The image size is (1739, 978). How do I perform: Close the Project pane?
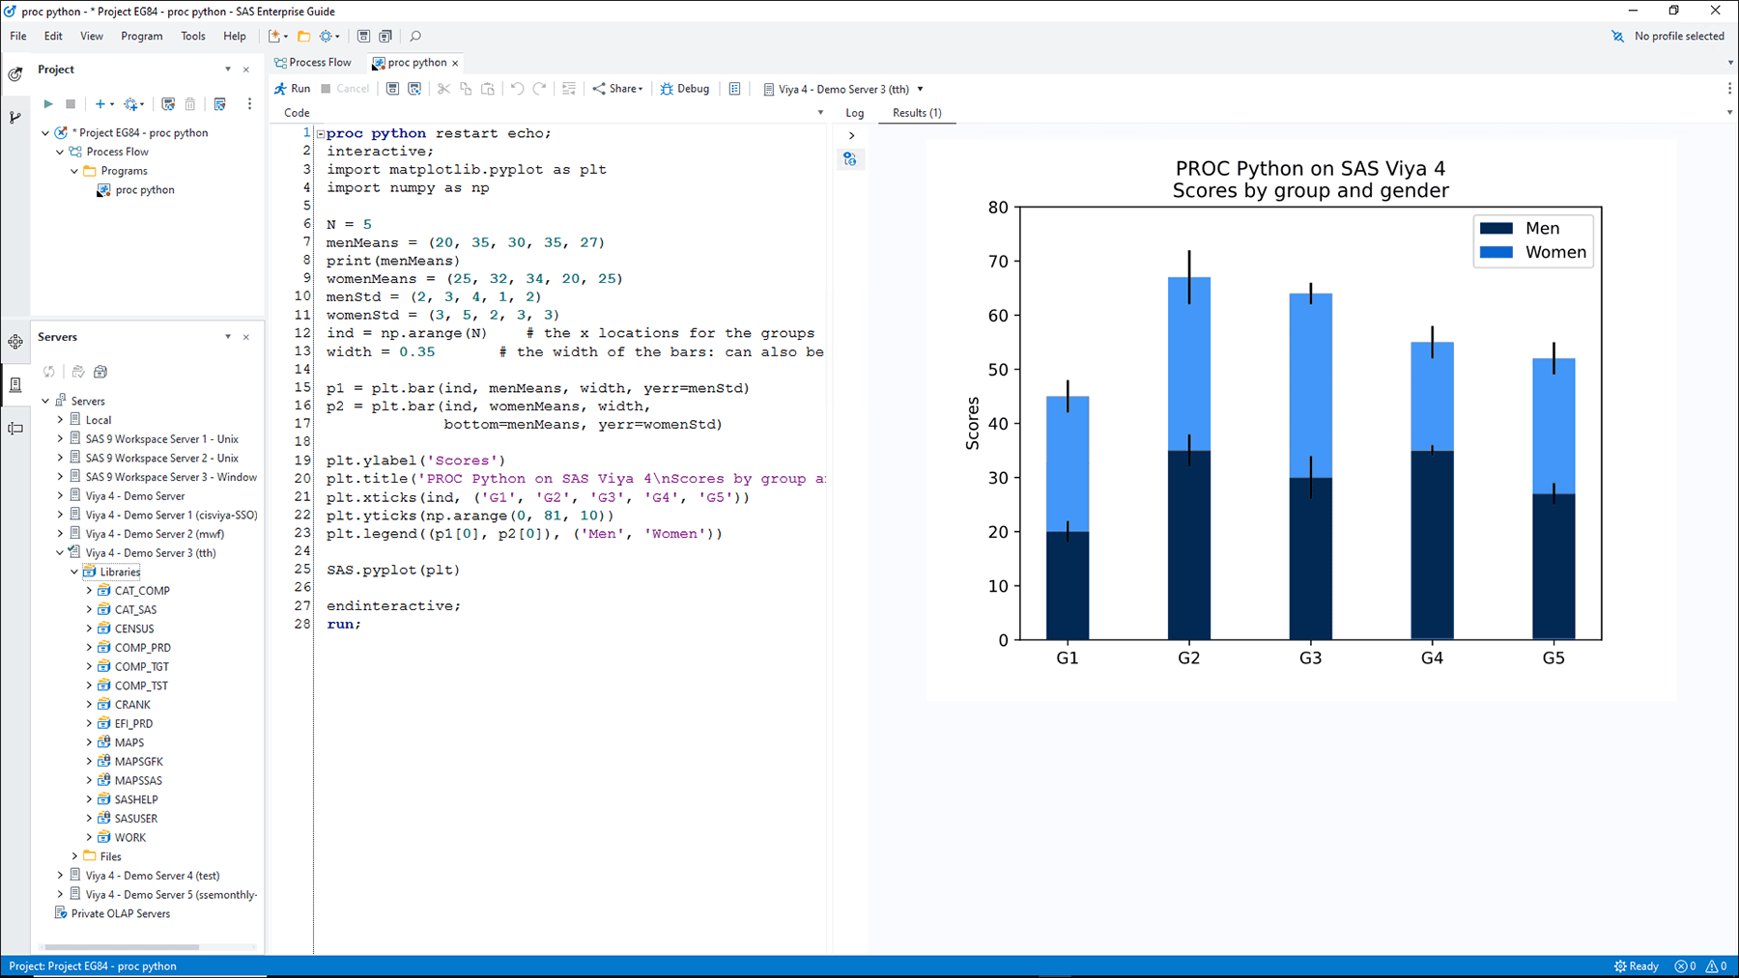[246, 70]
